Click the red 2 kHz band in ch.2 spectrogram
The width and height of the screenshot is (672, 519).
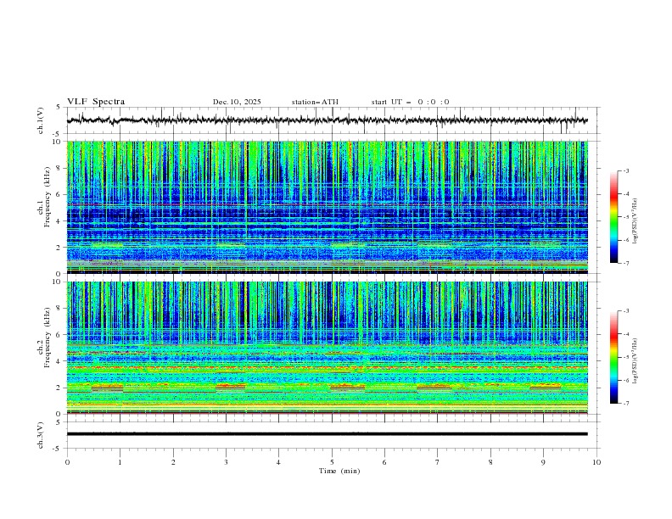tap(107, 387)
